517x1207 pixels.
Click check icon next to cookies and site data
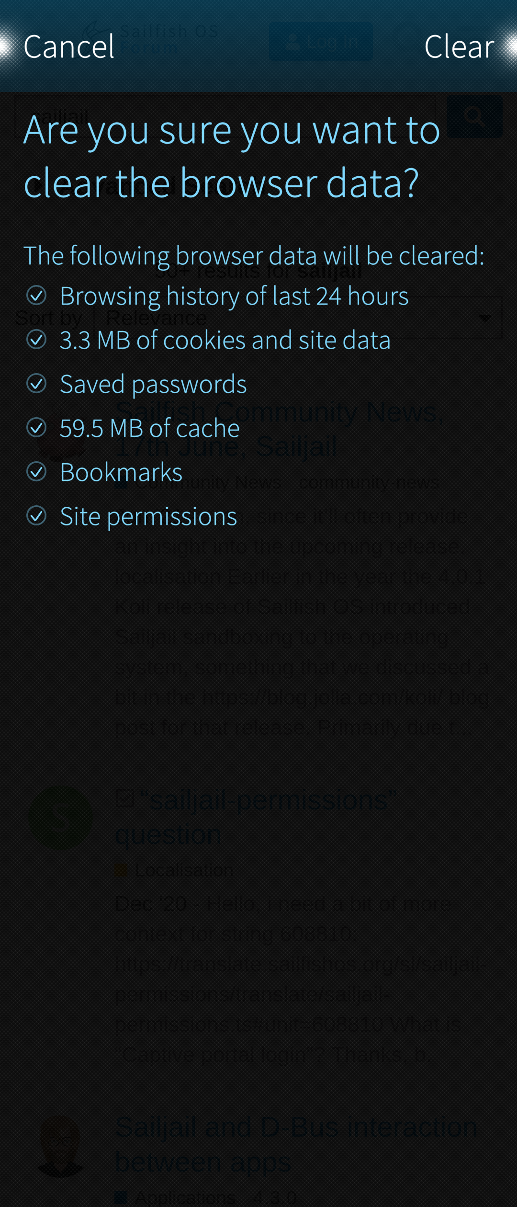click(36, 340)
